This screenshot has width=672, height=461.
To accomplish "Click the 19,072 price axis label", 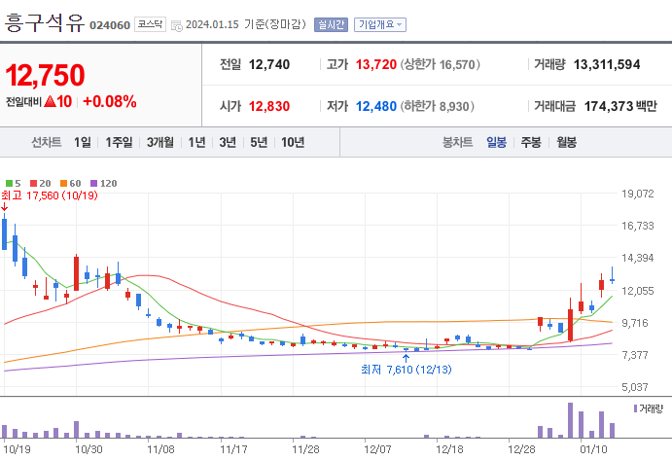I will coord(638,194).
